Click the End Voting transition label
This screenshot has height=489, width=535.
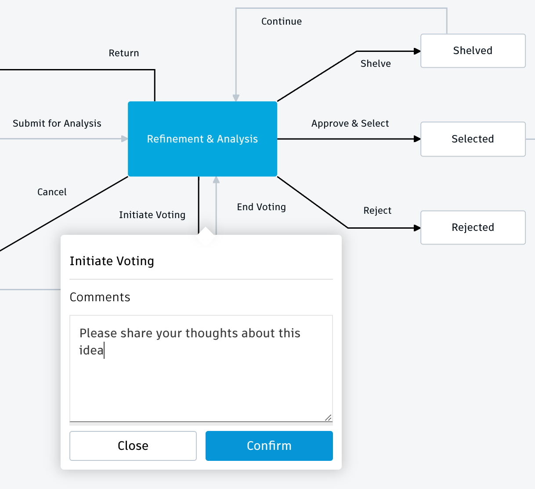point(261,207)
